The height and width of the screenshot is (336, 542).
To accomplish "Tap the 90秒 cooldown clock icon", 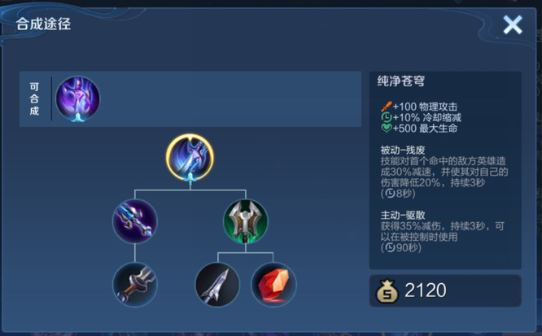I will coord(391,248).
